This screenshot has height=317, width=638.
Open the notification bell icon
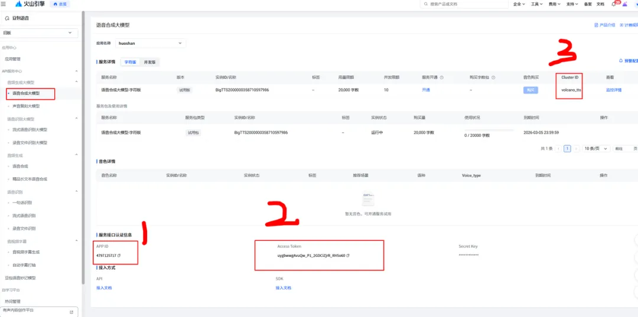[614, 4]
